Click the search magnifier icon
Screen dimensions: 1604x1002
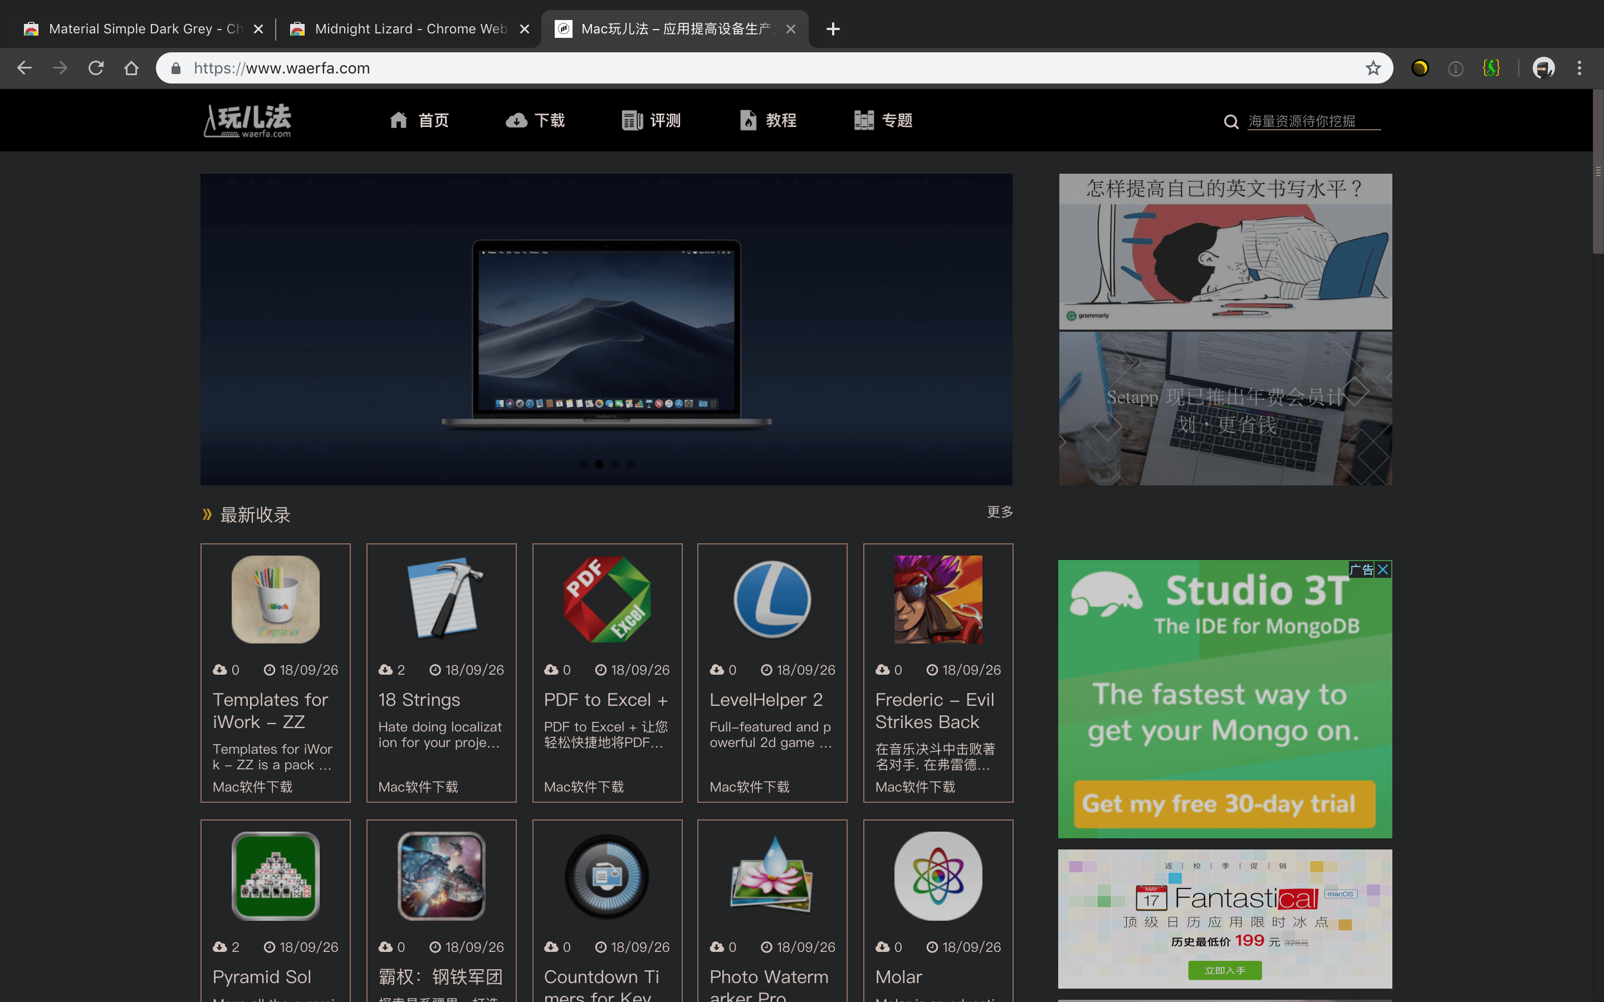1231,121
